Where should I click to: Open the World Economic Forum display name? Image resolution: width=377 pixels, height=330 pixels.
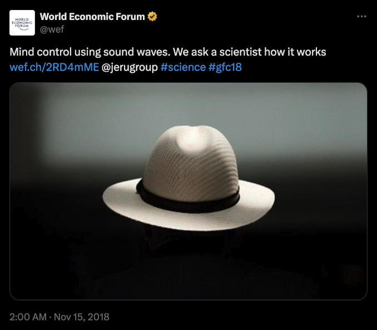(92, 17)
